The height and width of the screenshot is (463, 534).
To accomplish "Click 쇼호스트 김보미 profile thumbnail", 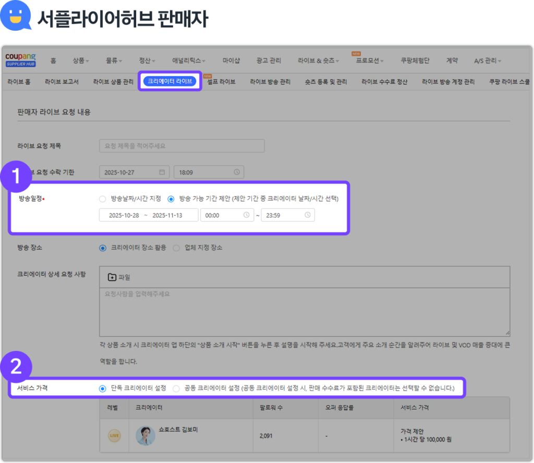I will tap(145, 436).
